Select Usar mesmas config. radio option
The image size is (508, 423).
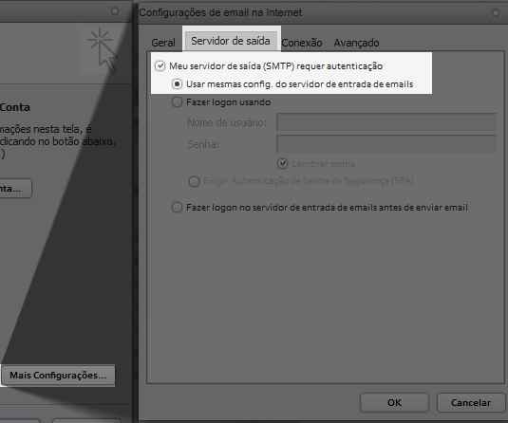(x=177, y=84)
